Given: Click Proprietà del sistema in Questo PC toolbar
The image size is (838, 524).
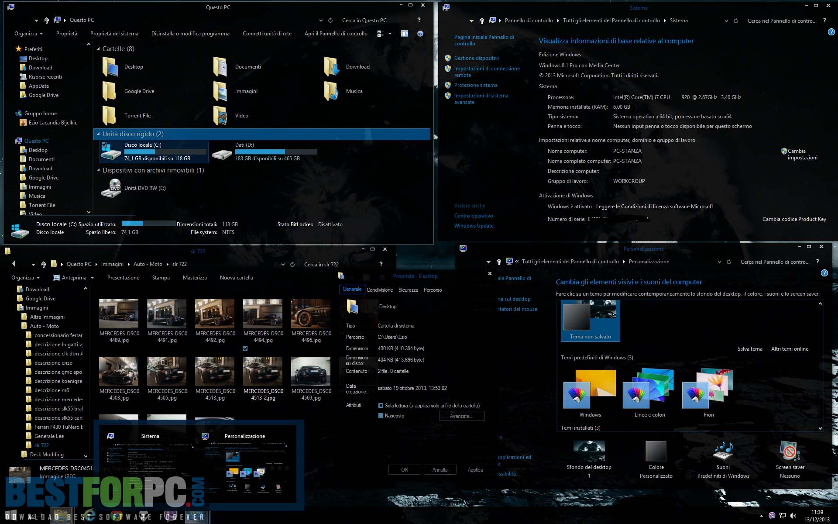Looking at the screenshot, I should pyautogui.click(x=114, y=34).
